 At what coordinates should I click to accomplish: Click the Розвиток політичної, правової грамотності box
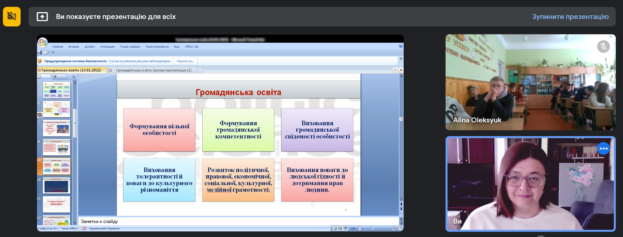pos(238,180)
